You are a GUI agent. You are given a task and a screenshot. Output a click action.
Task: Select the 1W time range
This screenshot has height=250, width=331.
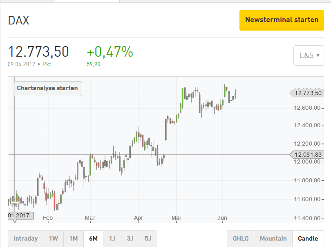pyautogui.click(x=53, y=239)
